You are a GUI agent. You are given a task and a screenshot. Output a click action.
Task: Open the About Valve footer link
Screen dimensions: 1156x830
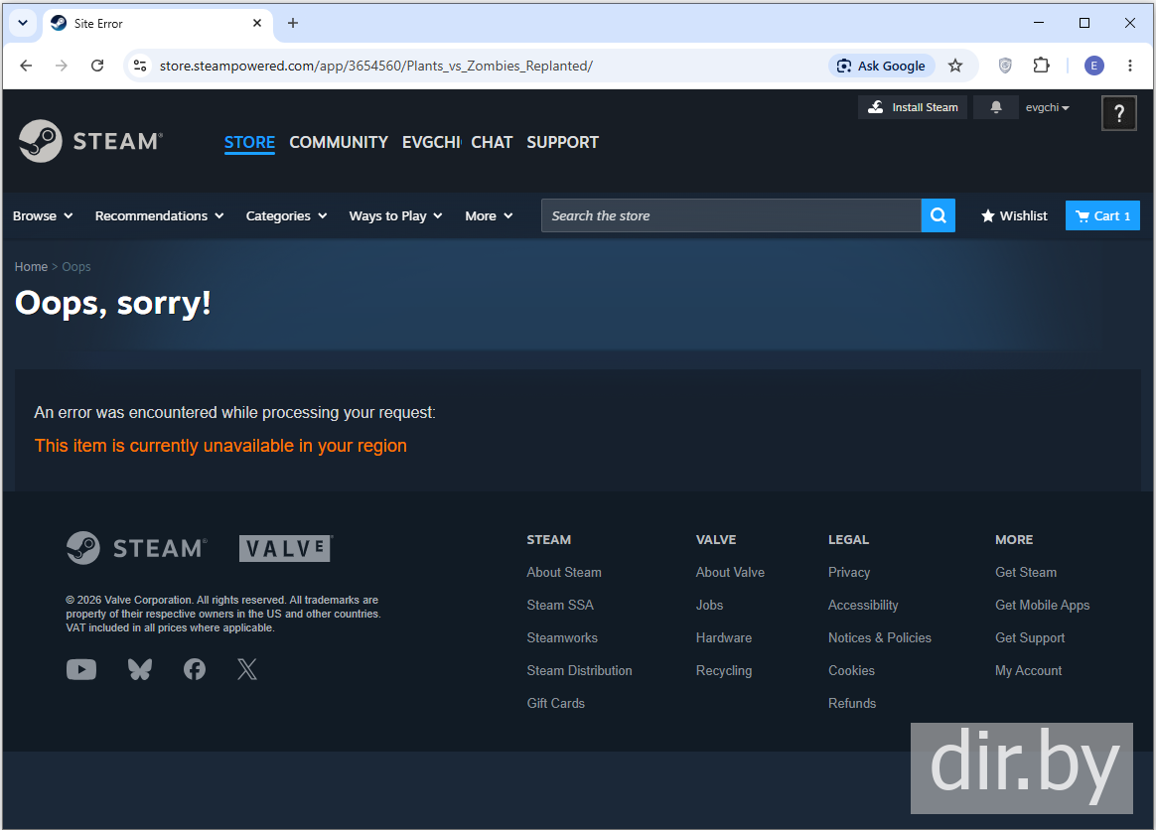coord(731,572)
